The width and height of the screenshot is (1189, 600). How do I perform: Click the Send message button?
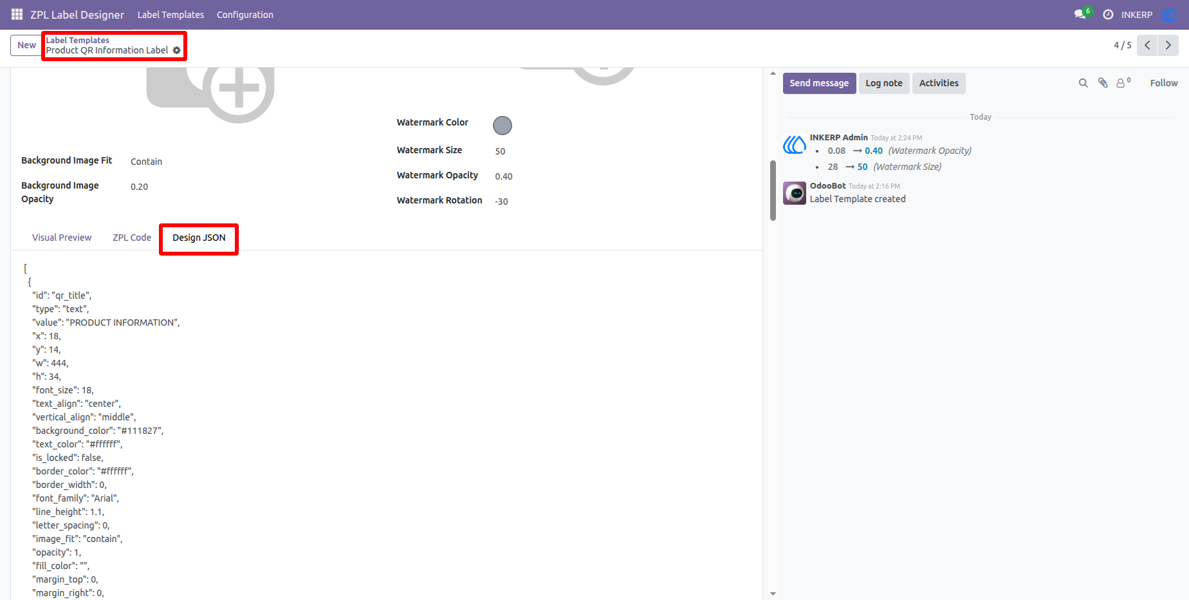(819, 83)
